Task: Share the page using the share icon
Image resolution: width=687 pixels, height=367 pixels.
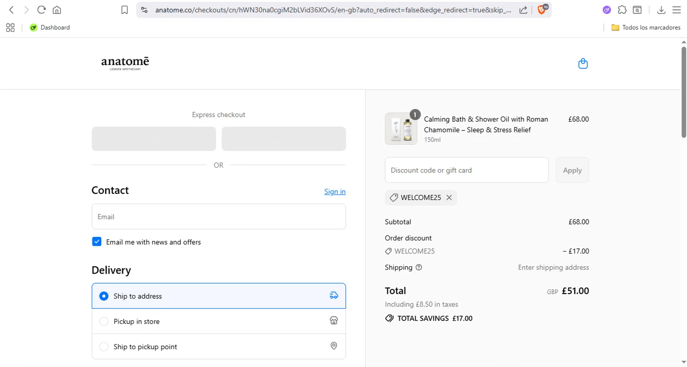Action: pyautogui.click(x=523, y=10)
